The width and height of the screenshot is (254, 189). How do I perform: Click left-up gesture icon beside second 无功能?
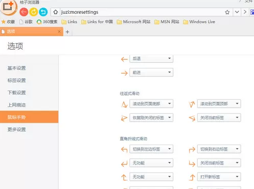tap(124, 178)
